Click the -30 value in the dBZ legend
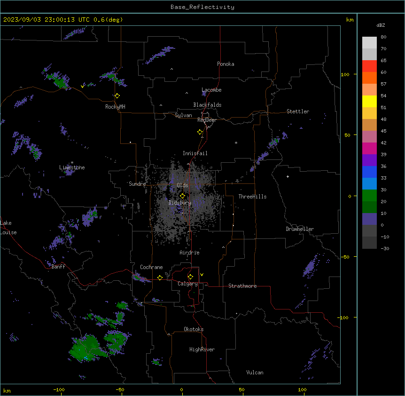Viewport: 405px width, 396px height. [x=385, y=248]
